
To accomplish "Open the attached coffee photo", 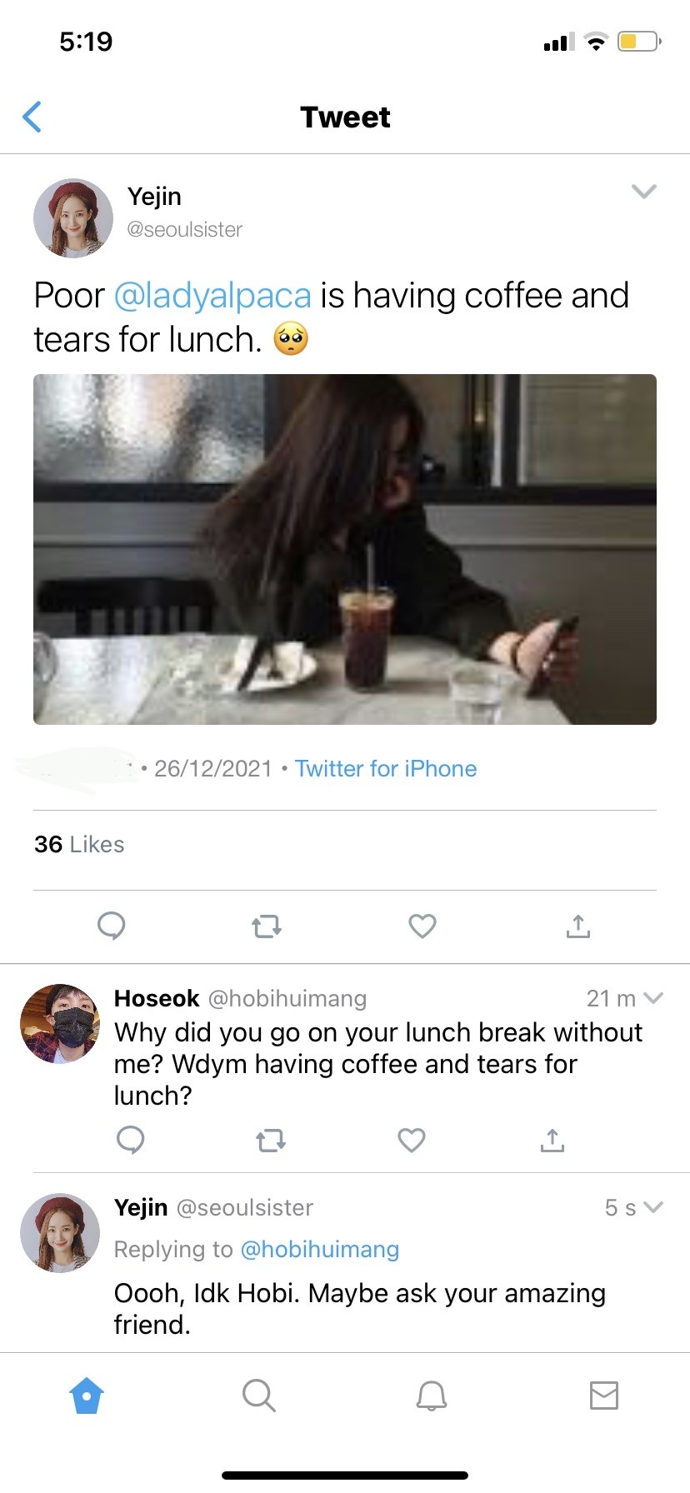I will pos(345,549).
